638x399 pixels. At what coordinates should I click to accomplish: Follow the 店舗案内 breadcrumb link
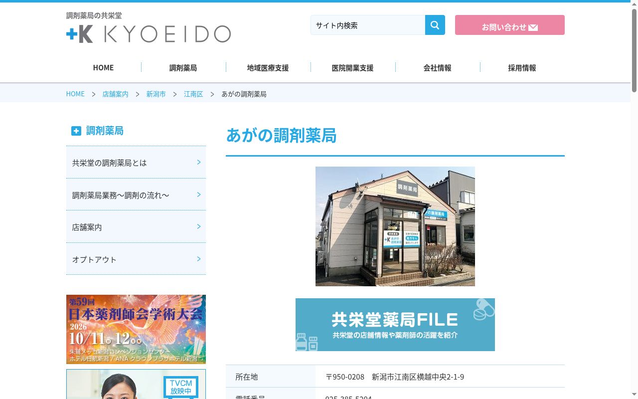[115, 94]
